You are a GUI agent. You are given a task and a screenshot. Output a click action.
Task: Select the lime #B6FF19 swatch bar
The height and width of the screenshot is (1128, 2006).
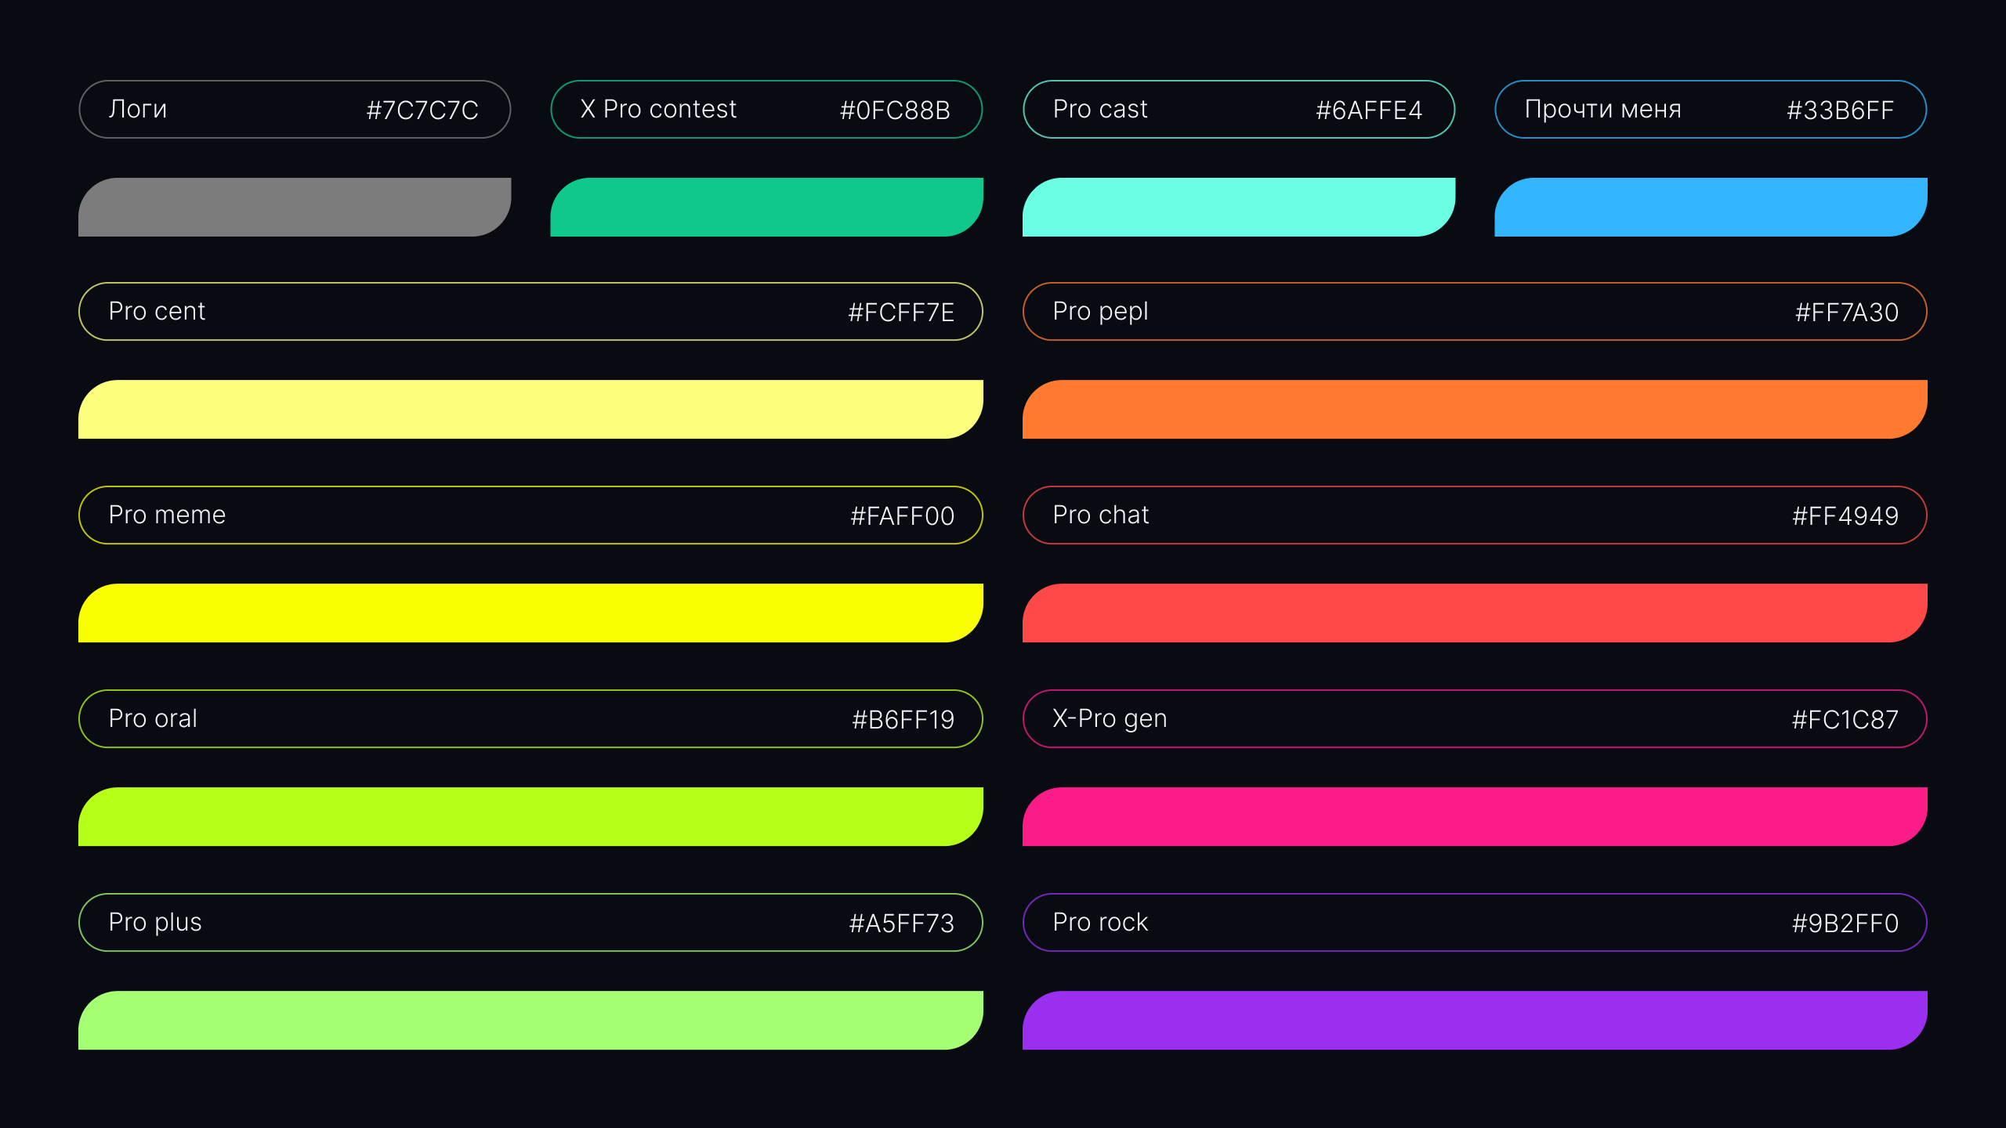(x=530, y=816)
